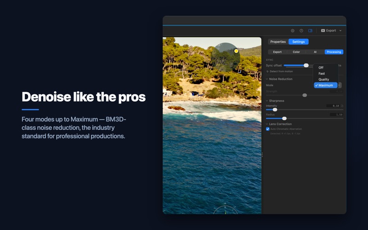Click the Intensity slider handle

pos(275,109)
